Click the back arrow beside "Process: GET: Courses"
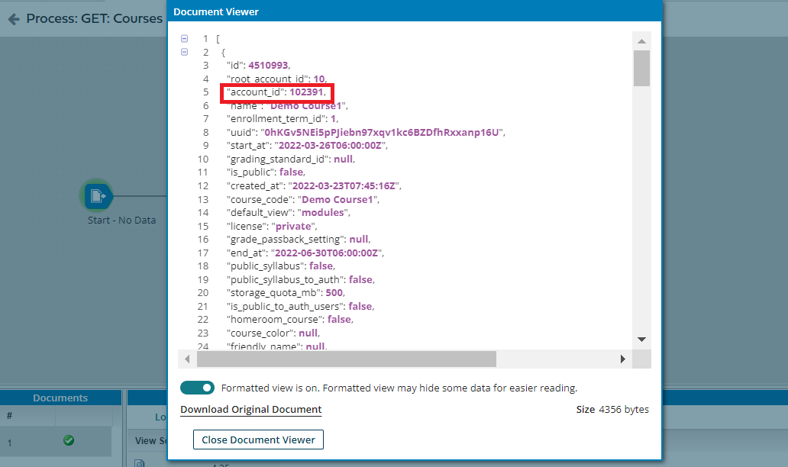Viewport: 788px width, 467px height. (x=13, y=18)
